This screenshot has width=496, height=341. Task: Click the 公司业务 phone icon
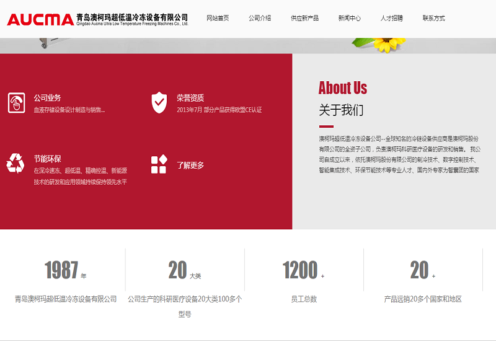(x=17, y=103)
